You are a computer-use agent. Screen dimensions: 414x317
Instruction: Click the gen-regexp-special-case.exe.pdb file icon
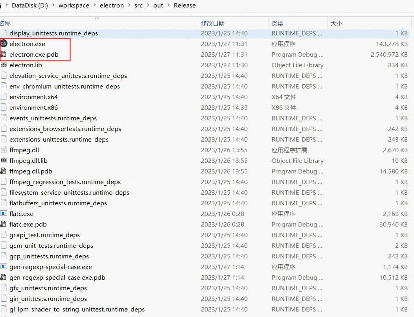pyautogui.click(x=3, y=277)
